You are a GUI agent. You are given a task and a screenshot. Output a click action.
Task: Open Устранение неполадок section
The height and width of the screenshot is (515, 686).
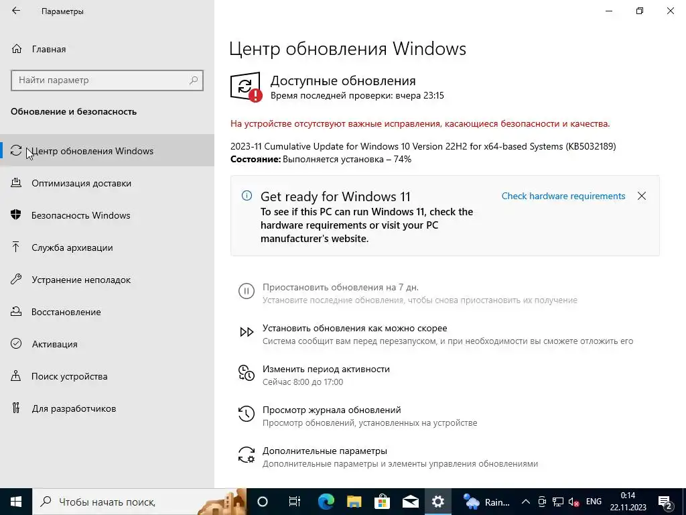(107, 280)
